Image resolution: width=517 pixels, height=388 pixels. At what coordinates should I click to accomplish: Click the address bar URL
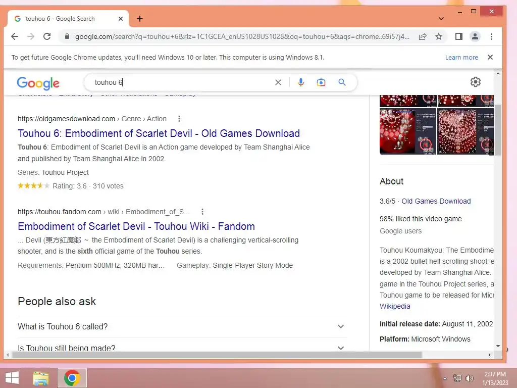pyautogui.click(x=242, y=36)
